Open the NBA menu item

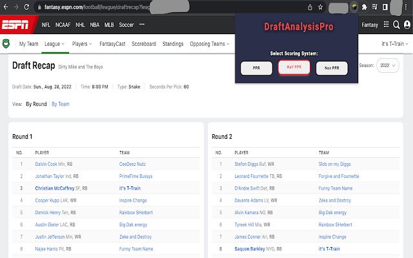[x=95, y=25]
